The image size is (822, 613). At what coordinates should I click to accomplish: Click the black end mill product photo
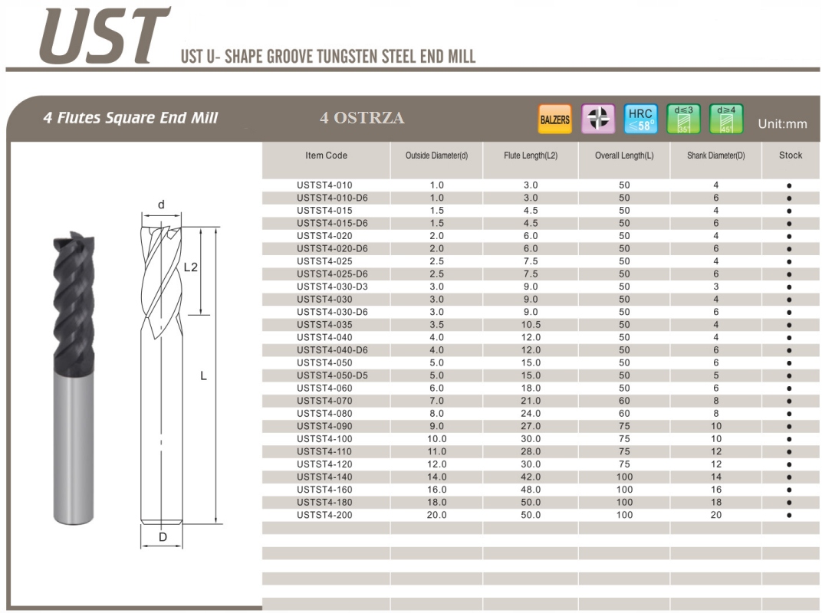(74, 377)
